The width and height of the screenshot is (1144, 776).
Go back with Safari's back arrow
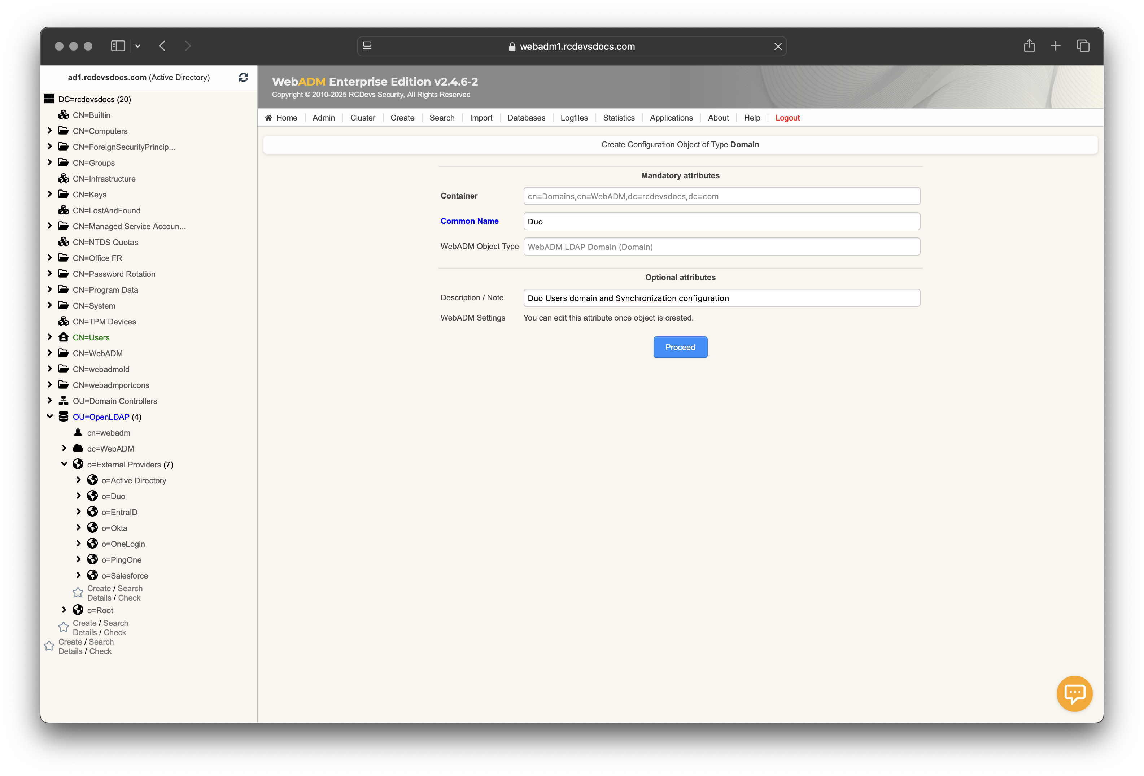(x=162, y=46)
